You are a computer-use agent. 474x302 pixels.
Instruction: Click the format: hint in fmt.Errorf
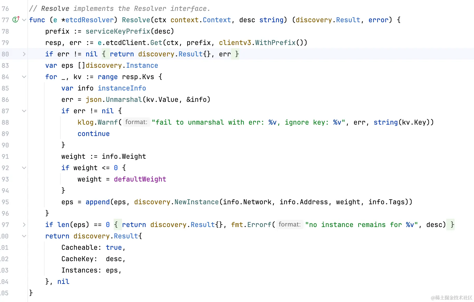(290, 224)
